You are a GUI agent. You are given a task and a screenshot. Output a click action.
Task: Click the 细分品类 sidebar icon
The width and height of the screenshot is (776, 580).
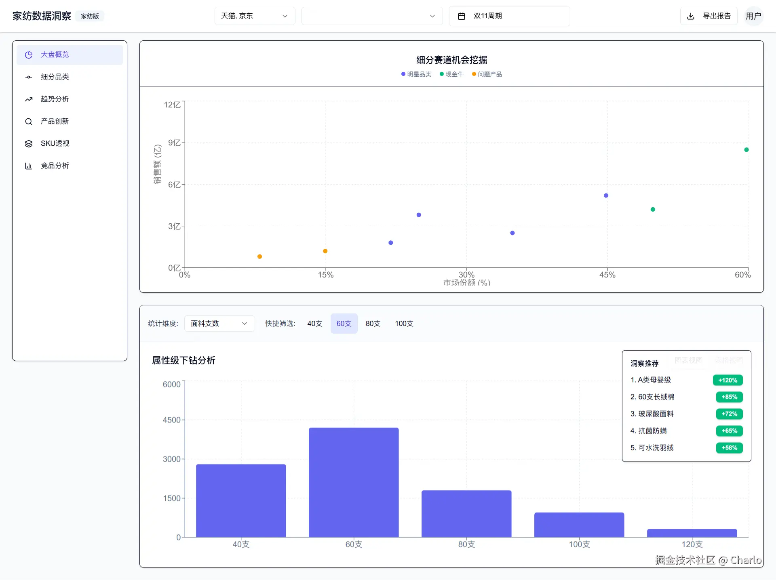point(29,77)
